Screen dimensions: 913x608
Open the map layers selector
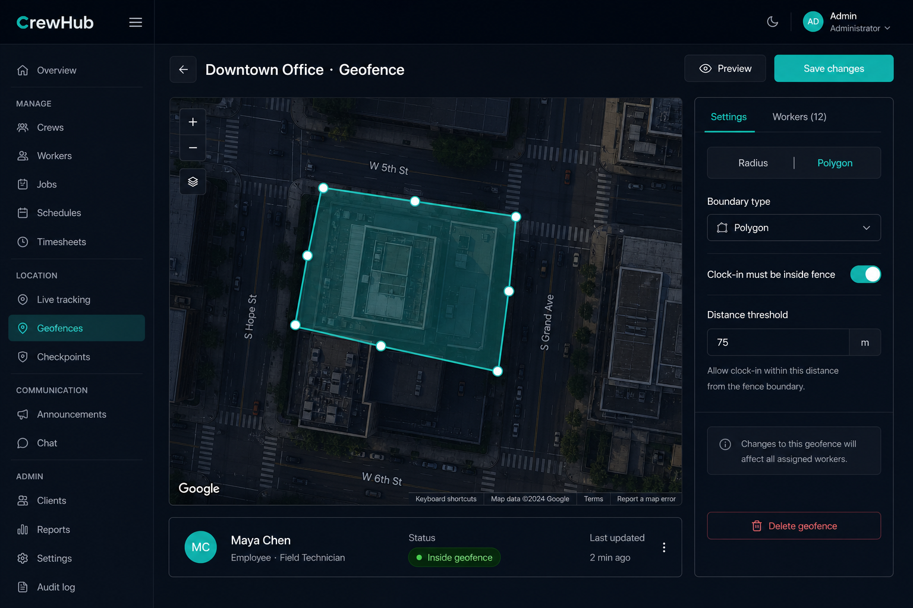193,182
